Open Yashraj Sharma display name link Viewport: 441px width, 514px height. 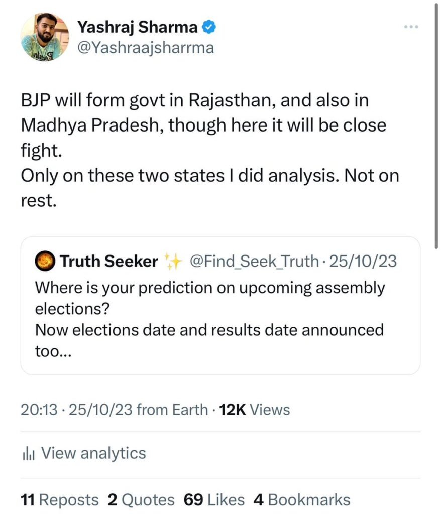[x=137, y=27]
